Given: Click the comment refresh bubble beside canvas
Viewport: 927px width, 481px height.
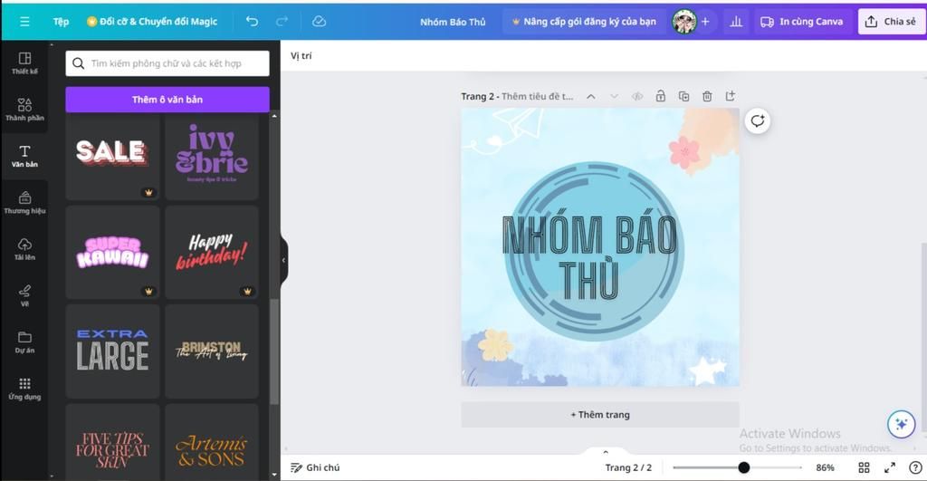Looking at the screenshot, I should (758, 121).
